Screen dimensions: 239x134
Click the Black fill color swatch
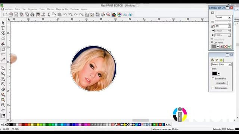(214, 74)
